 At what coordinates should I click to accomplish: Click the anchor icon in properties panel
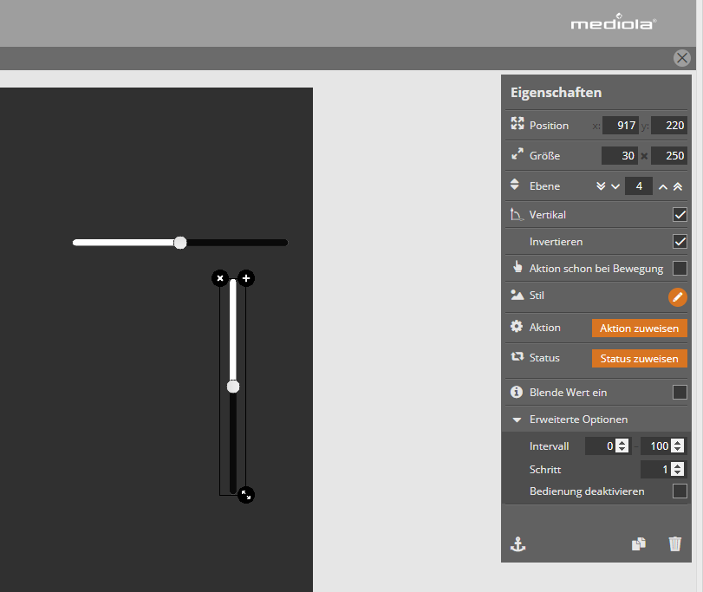click(x=517, y=544)
